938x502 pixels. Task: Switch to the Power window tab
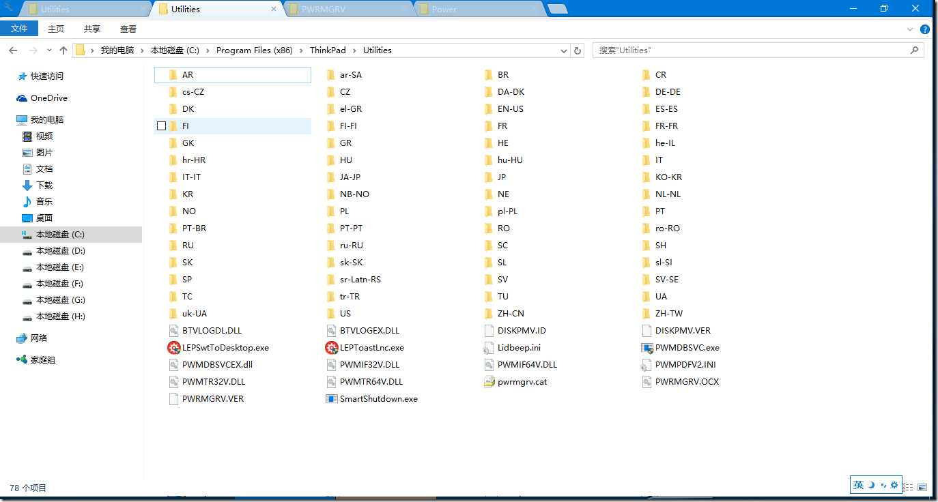[x=479, y=9]
